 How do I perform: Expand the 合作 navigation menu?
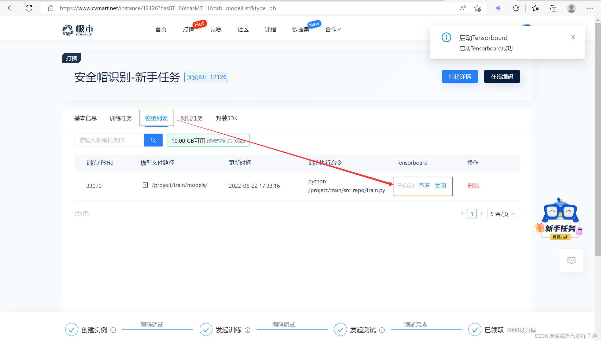coord(333,29)
